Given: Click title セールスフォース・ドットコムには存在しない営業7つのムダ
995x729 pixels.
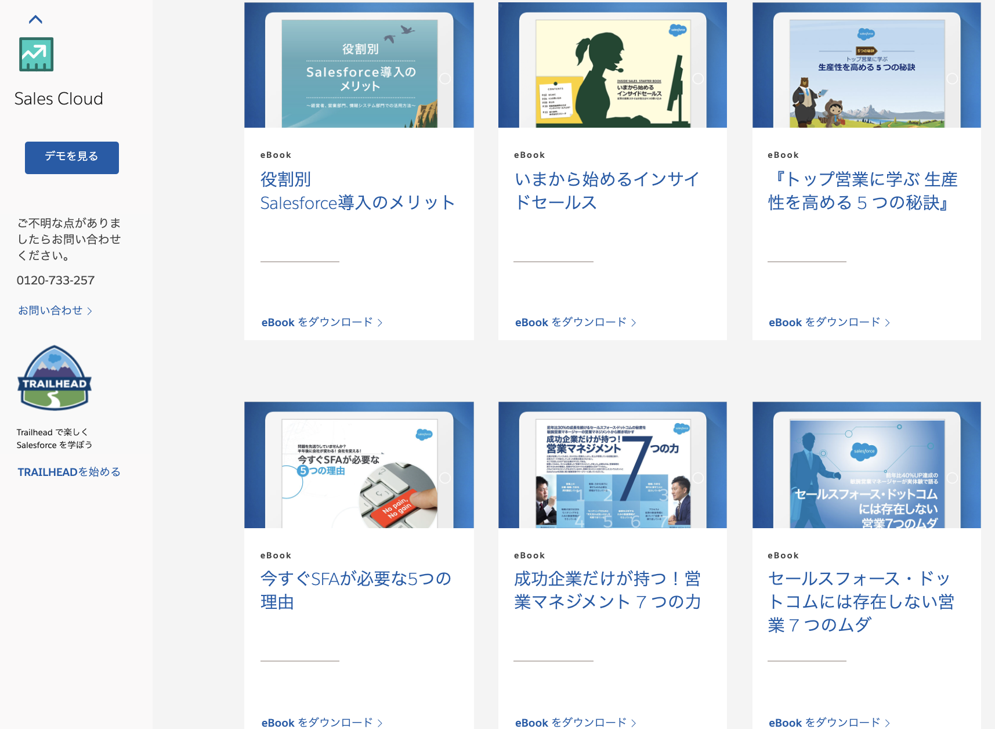Looking at the screenshot, I should point(861,602).
